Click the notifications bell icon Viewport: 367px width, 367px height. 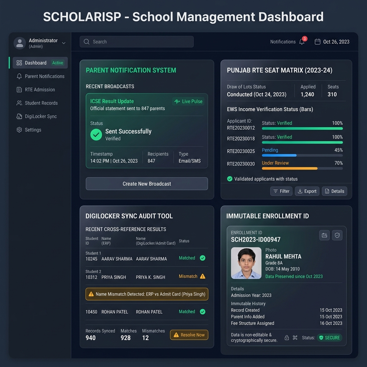coord(302,42)
